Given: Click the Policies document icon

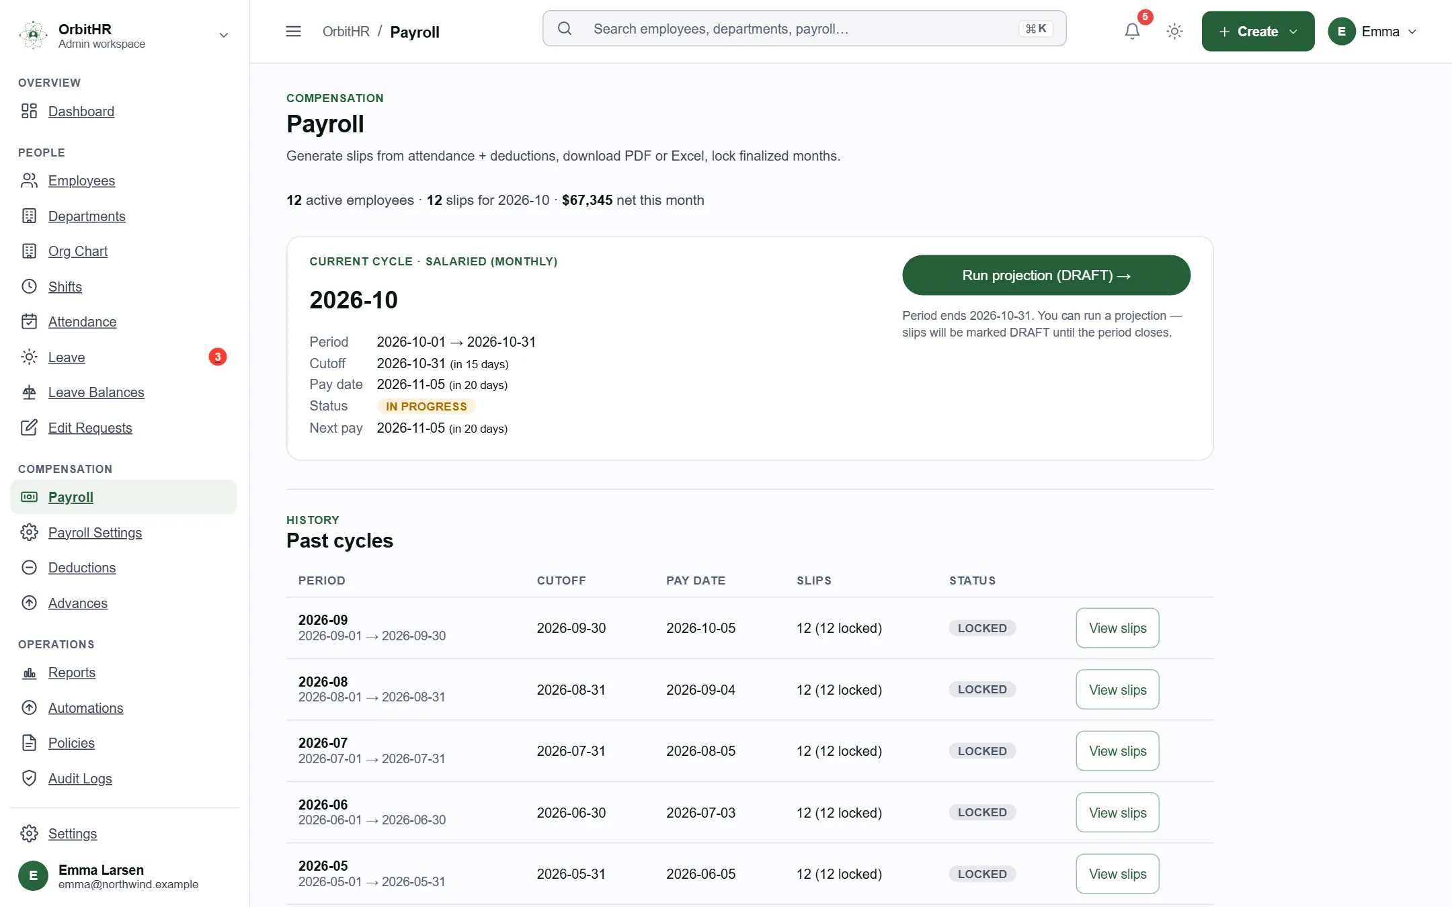Looking at the screenshot, I should click(29, 742).
